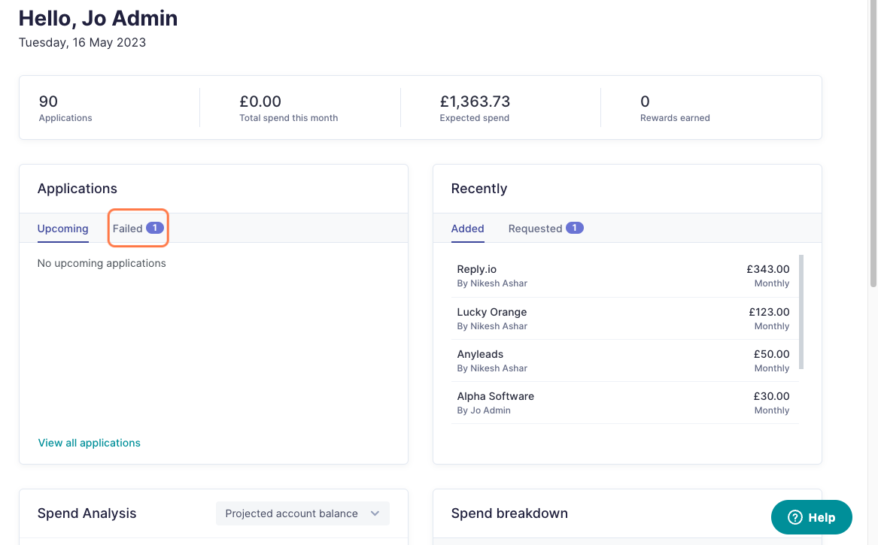Click the Requested tab count badge
The height and width of the screenshot is (545, 878).
point(575,228)
